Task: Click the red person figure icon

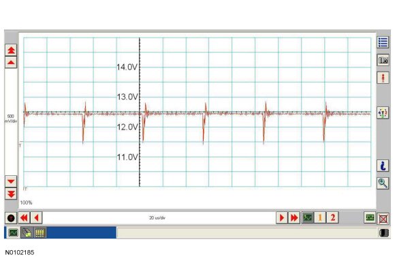Action: click(383, 78)
